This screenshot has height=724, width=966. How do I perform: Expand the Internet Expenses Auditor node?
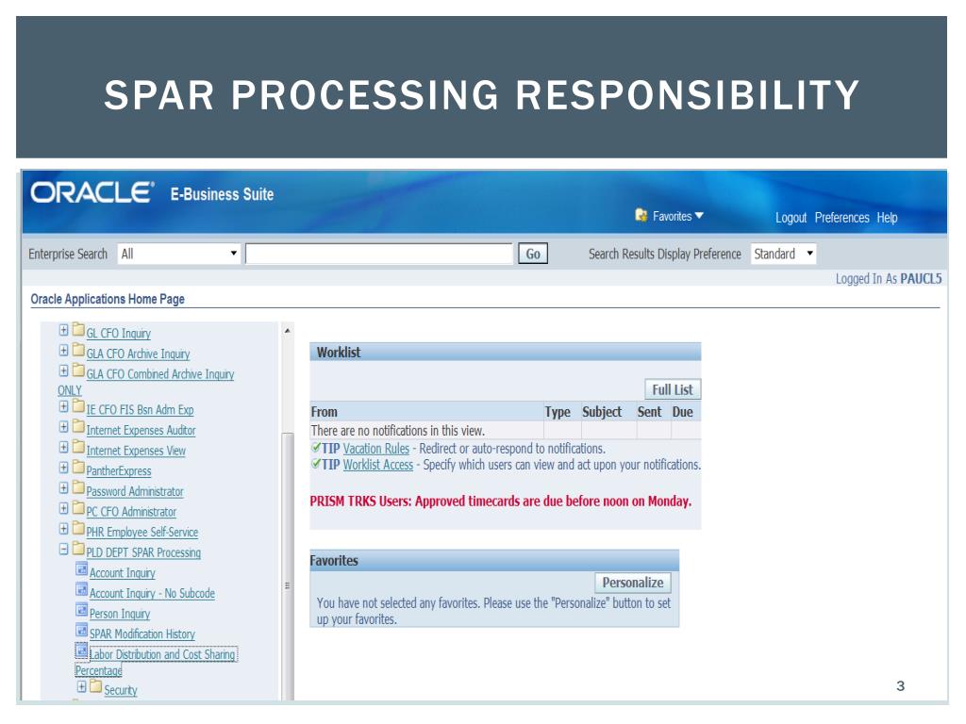point(63,427)
